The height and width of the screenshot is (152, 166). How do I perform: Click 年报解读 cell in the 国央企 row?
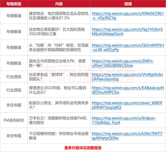point(14,63)
